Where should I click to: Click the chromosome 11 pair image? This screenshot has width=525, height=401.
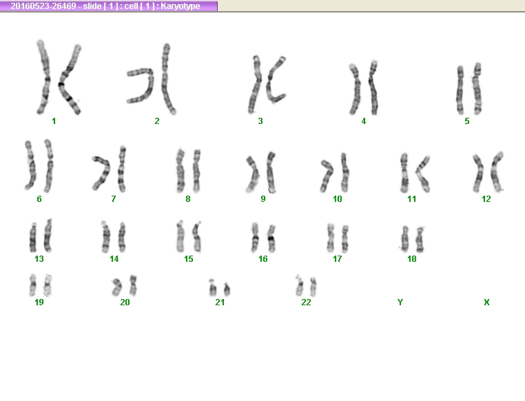pos(415,173)
